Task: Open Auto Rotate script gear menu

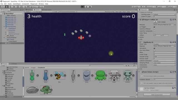Action: [x=175, y=72]
